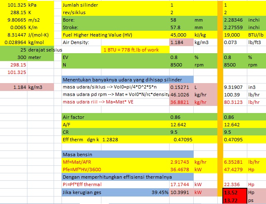Image resolution: width=266 pixels, height=204 pixels.
Task: Select the bore value cell 58
Action: click(x=181, y=20)
